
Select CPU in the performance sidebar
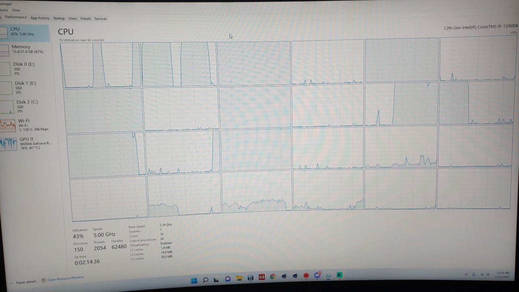pos(24,32)
